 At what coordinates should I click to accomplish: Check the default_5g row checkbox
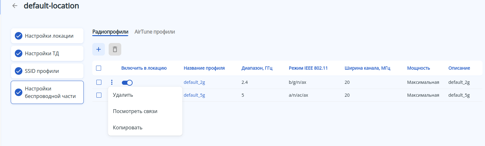(99, 95)
